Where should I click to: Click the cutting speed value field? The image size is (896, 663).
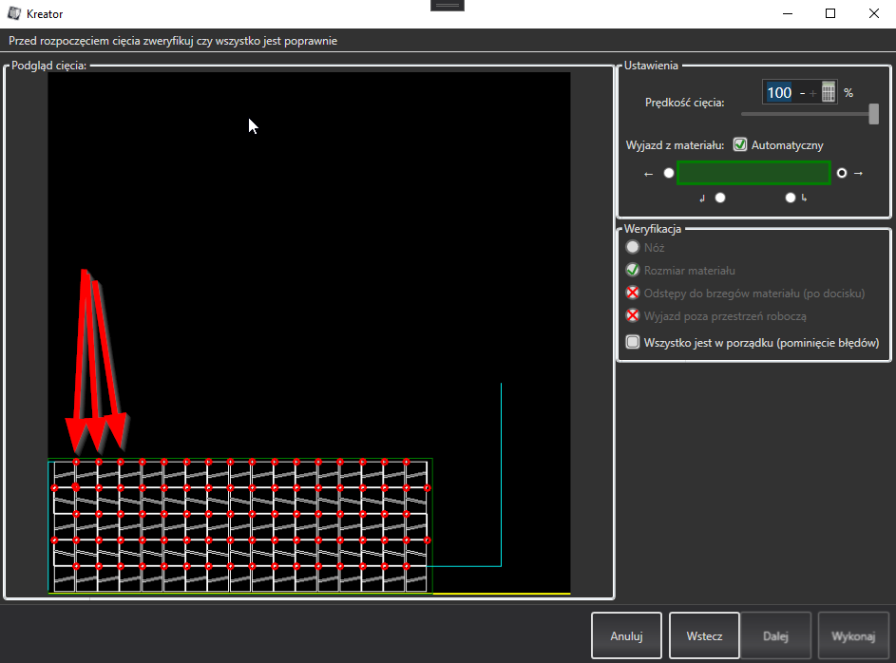point(779,92)
